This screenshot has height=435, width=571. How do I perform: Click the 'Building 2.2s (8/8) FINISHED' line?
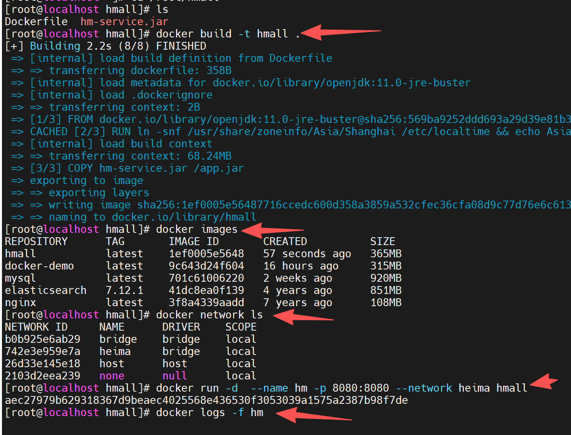(x=118, y=46)
